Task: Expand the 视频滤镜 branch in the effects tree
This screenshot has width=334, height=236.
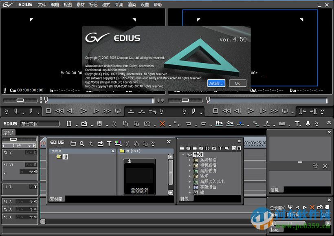Action: 189,165
